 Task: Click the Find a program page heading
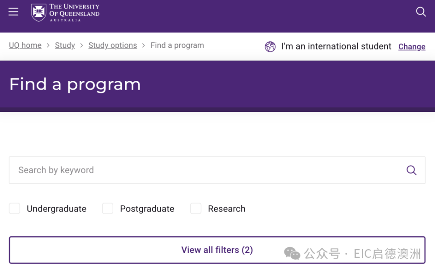tap(75, 84)
